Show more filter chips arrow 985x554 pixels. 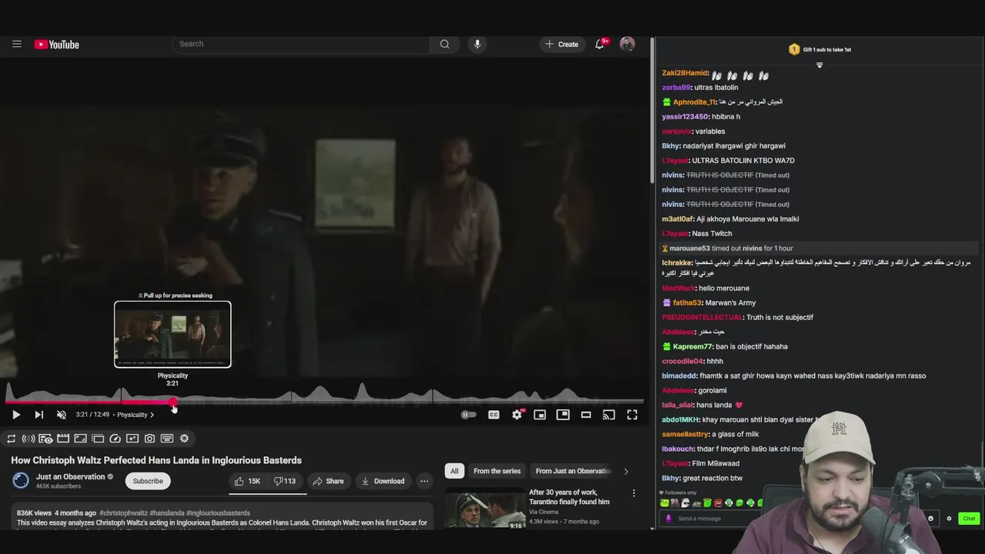[626, 471]
